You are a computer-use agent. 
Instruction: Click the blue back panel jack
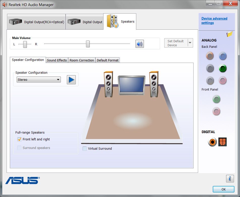(223, 56)
